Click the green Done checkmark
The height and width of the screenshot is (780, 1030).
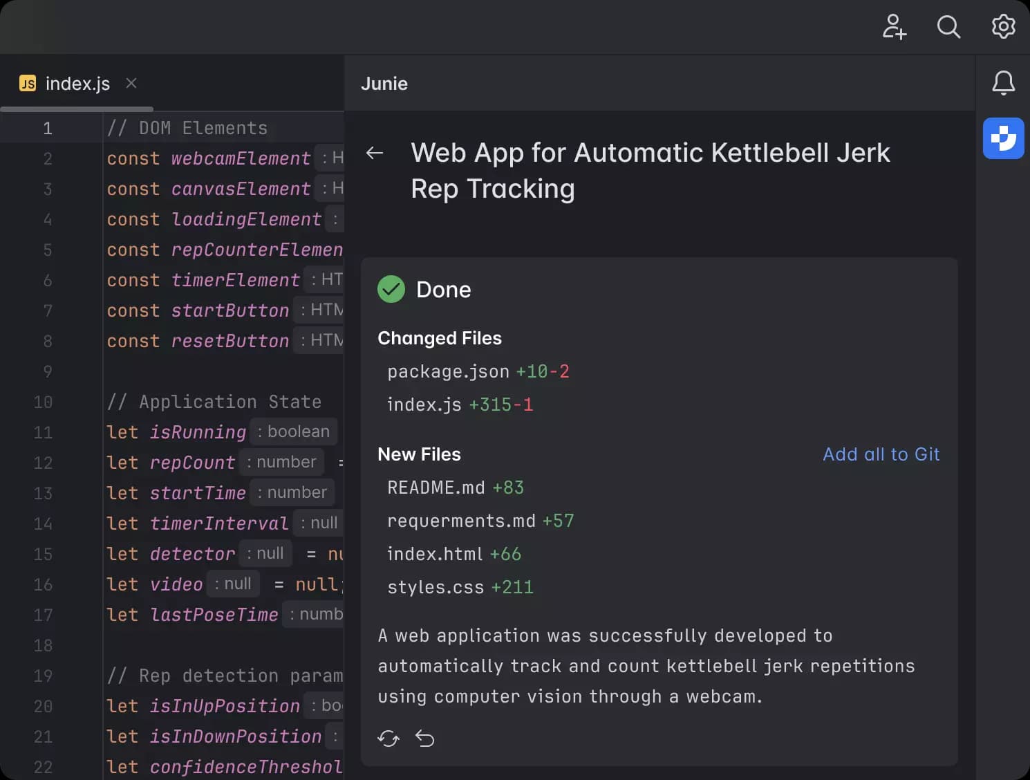point(391,289)
